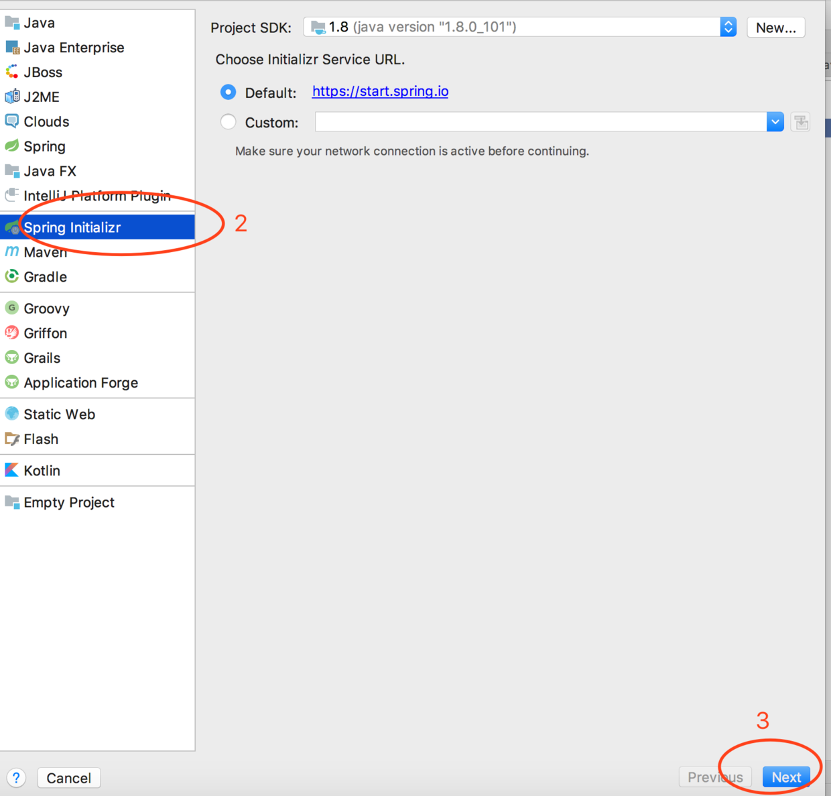Click the Java Enterprise icon
The image size is (831, 796).
(12, 48)
